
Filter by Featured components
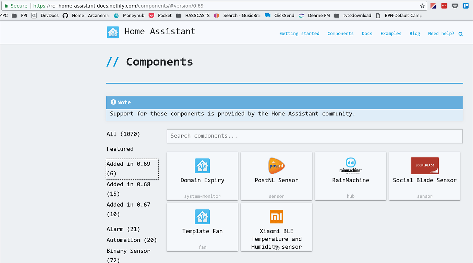click(x=120, y=149)
